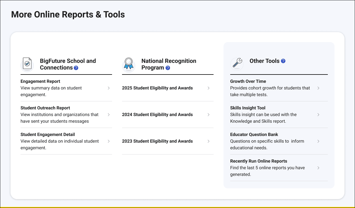Click chevron beside Growth Over Time

pyautogui.click(x=318, y=88)
